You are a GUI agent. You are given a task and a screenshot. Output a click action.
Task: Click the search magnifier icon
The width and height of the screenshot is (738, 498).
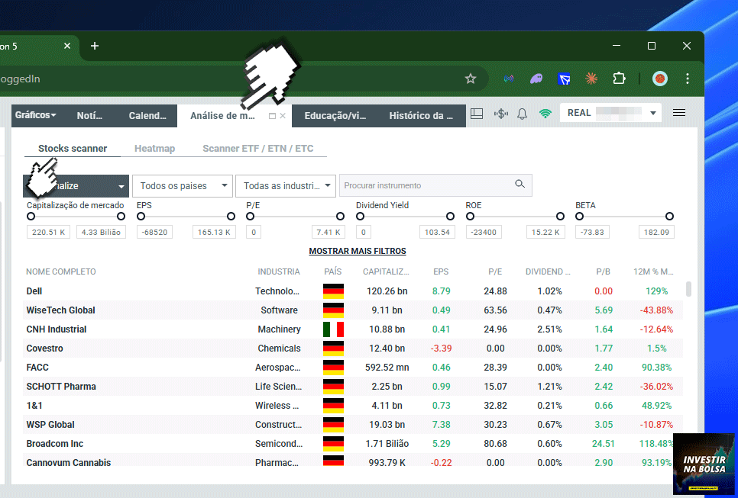(520, 184)
